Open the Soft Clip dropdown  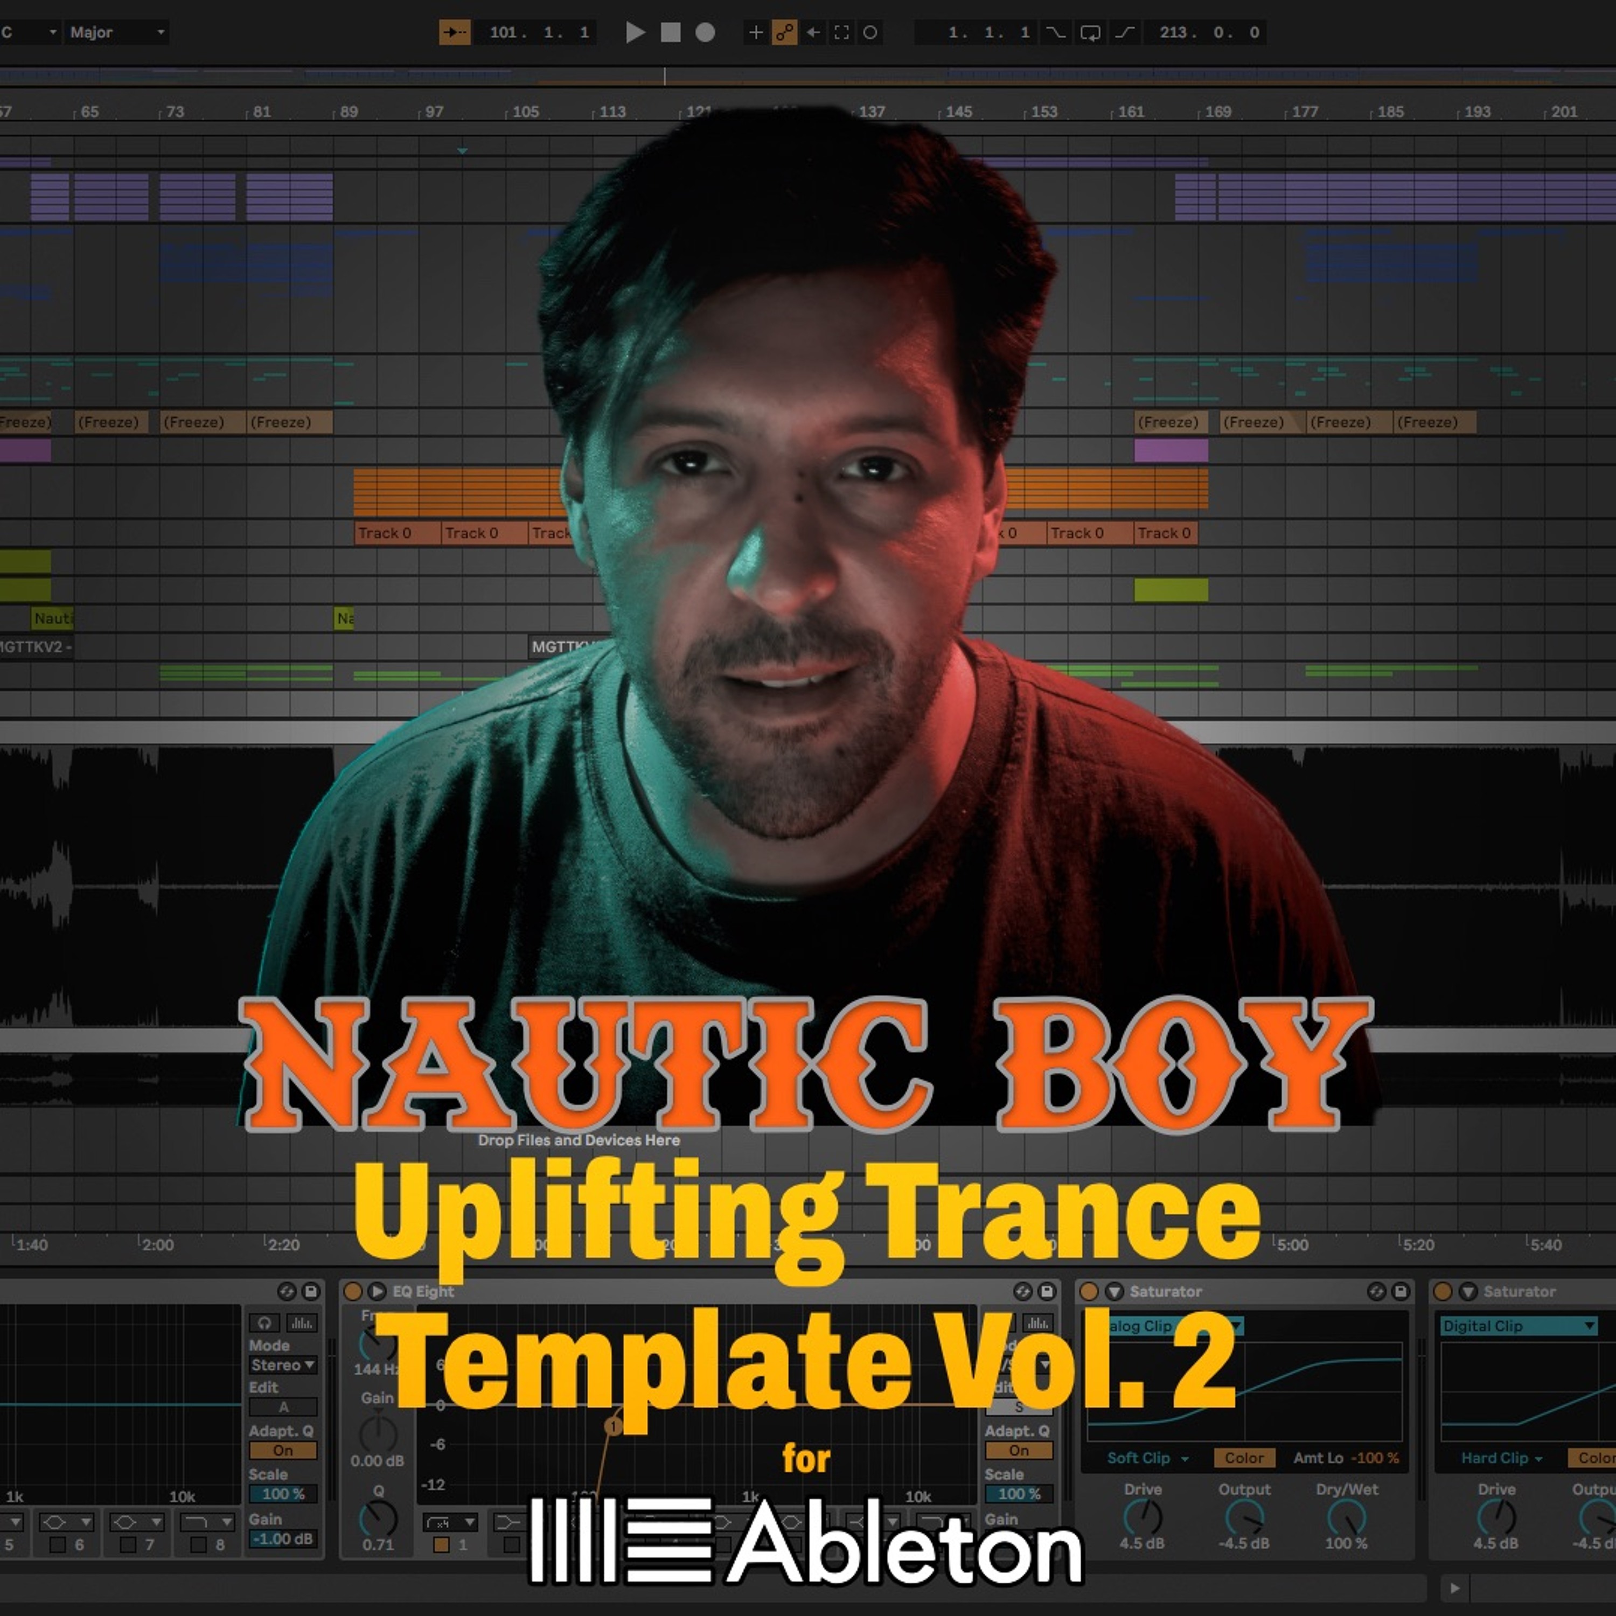click(x=1147, y=1458)
